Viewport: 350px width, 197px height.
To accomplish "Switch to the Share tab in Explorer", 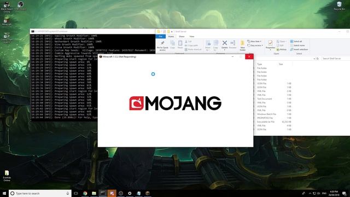I will click(182, 37).
